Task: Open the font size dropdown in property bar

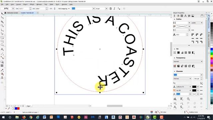Action: [106, 9]
